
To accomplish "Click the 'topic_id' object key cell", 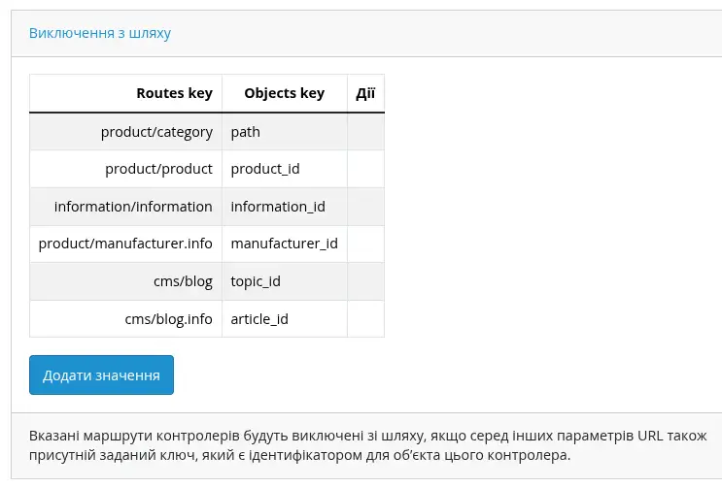I will [256, 281].
